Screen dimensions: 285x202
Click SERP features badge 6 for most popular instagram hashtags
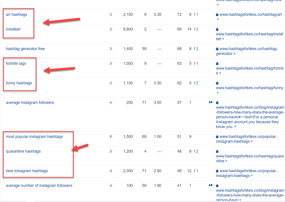coord(111,137)
